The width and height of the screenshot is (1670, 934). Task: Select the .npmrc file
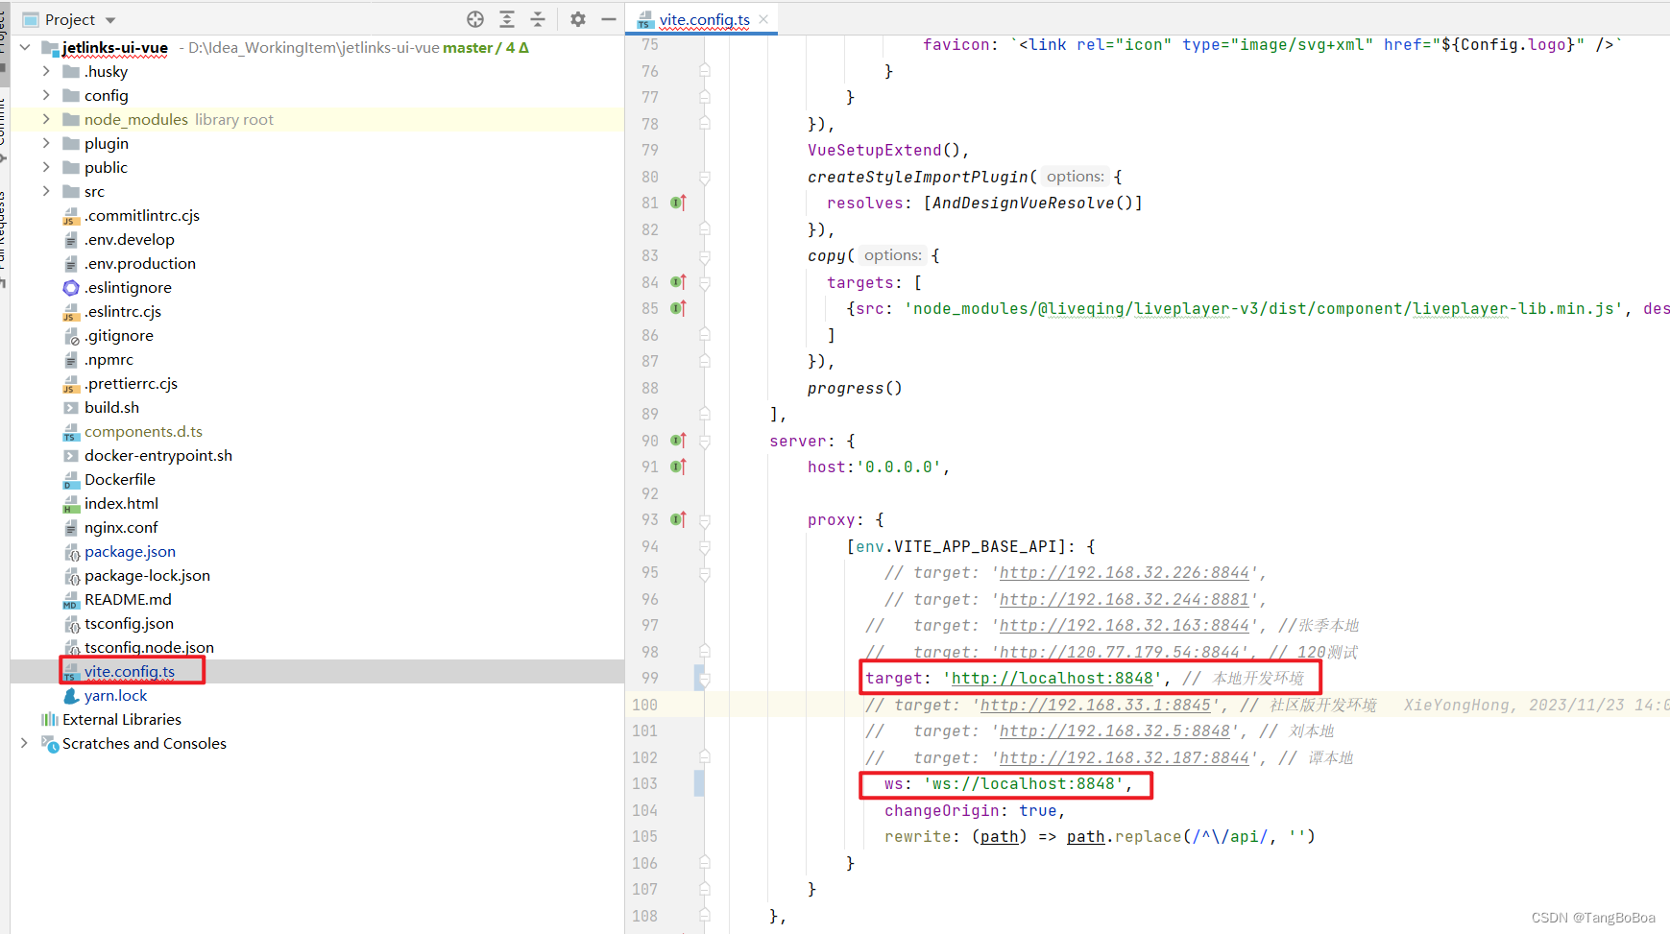coord(109,359)
